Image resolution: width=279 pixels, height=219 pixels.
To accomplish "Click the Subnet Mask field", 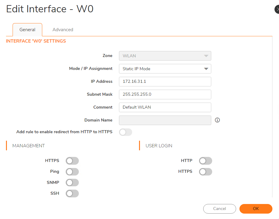I will 165,94.
